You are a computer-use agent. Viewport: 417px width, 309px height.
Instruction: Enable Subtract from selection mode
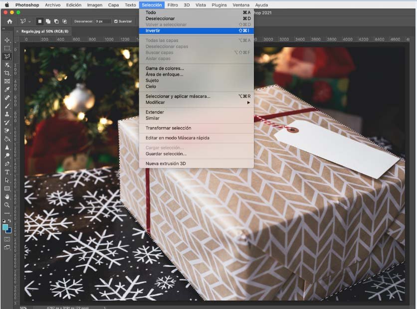coord(56,21)
